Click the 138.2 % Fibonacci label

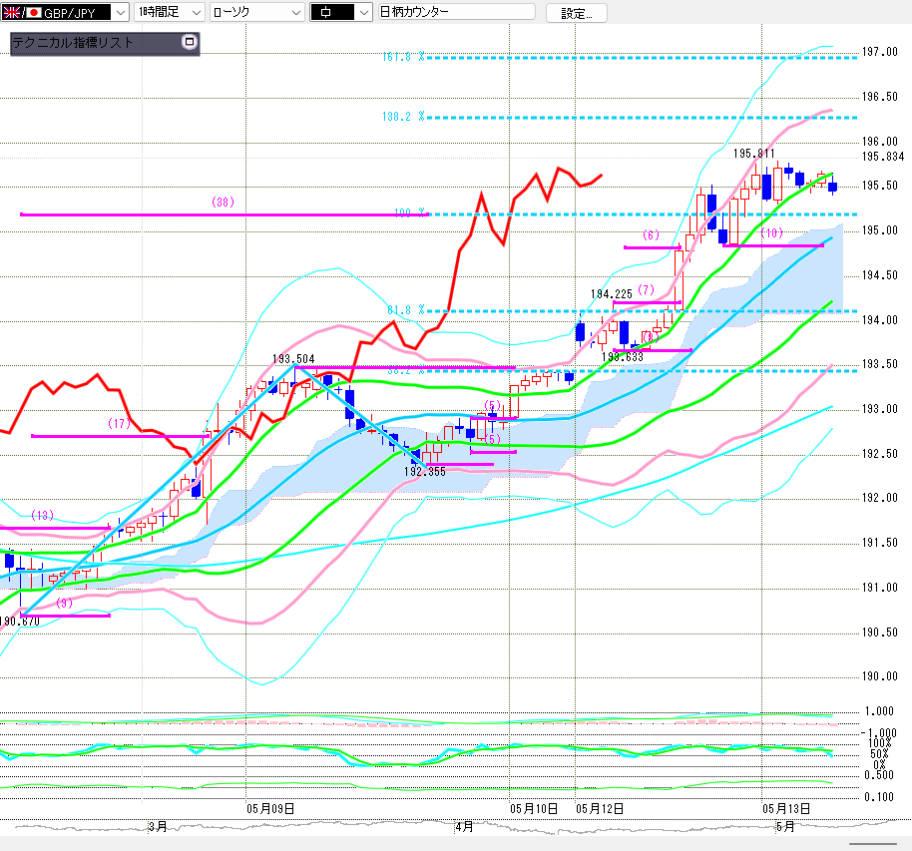click(404, 117)
